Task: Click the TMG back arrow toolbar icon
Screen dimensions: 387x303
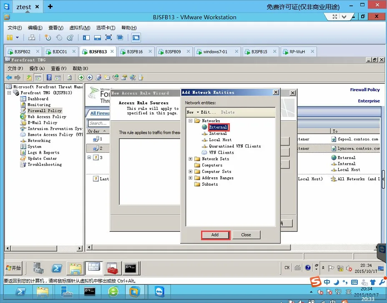Action: pos(9,77)
